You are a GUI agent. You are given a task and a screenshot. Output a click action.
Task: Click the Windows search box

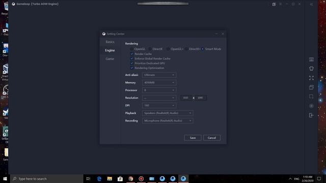[x=47, y=178]
